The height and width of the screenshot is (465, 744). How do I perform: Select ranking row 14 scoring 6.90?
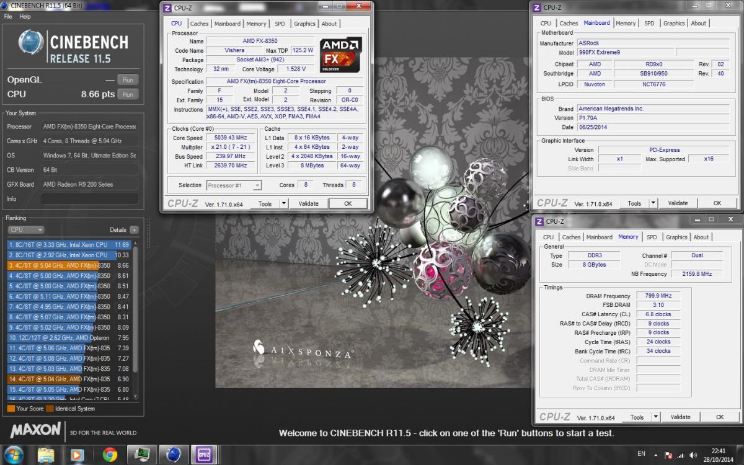(x=69, y=379)
